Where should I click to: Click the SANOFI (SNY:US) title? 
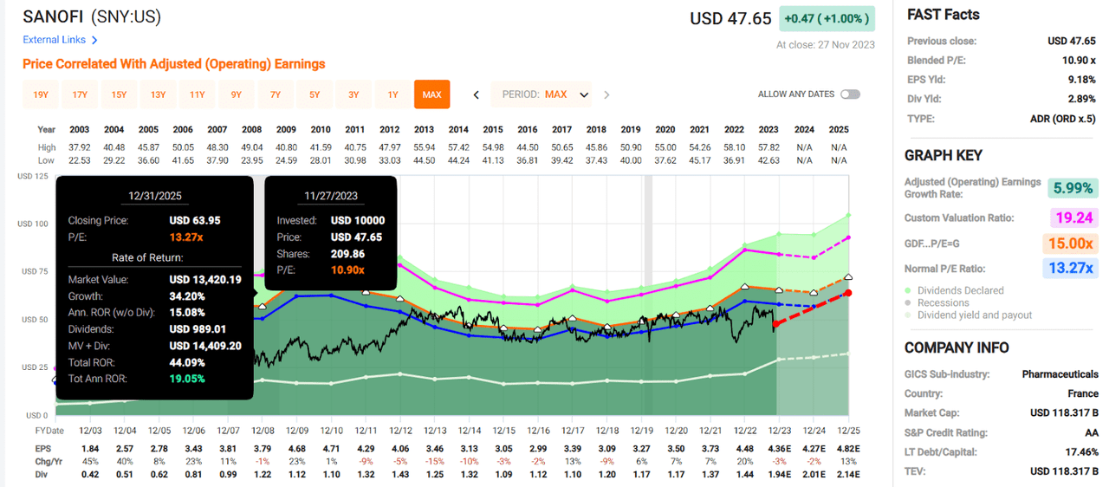pos(92,17)
